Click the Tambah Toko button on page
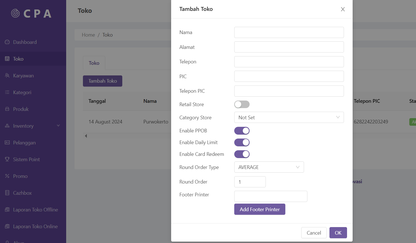 tap(102, 81)
